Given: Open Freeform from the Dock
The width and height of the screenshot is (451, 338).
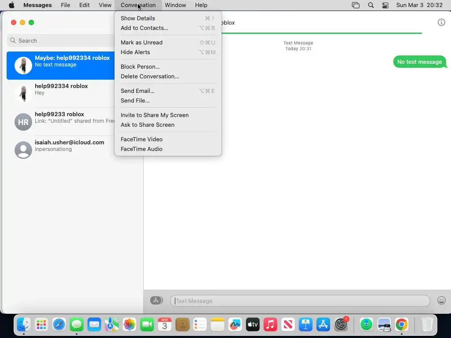Looking at the screenshot, I should coord(235,325).
